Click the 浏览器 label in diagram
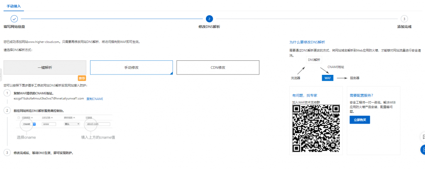 [x=296, y=78]
